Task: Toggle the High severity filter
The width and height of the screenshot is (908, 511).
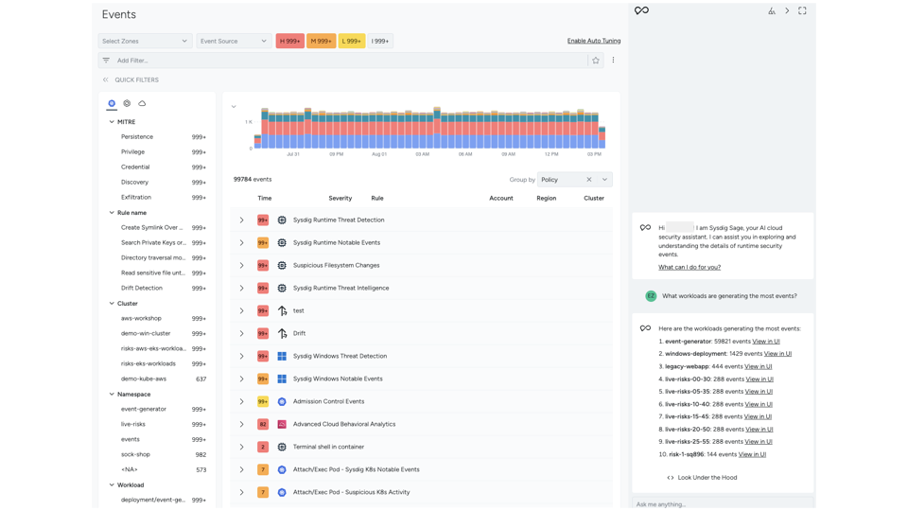Action: coord(289,42)
